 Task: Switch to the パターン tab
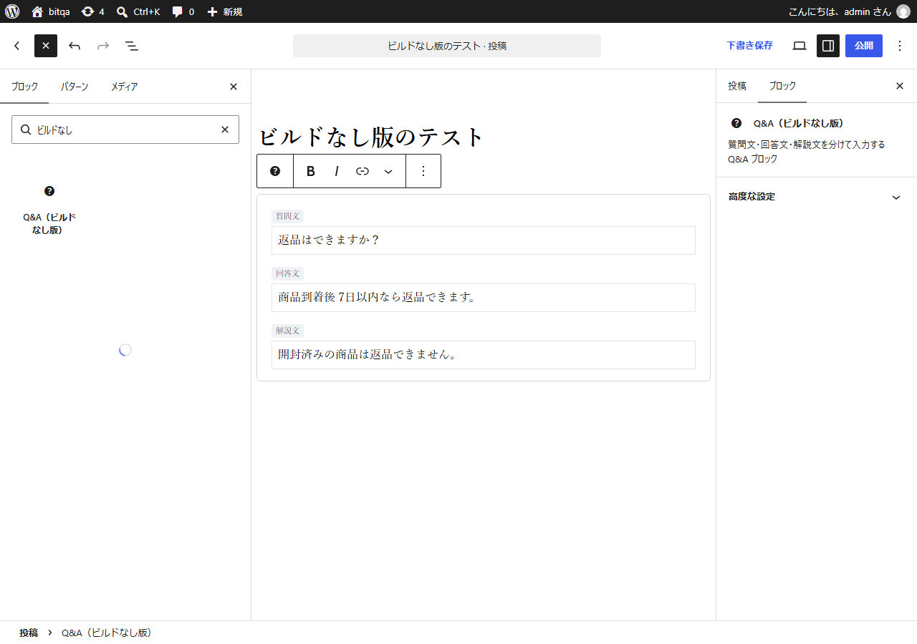tap(75, 87)
